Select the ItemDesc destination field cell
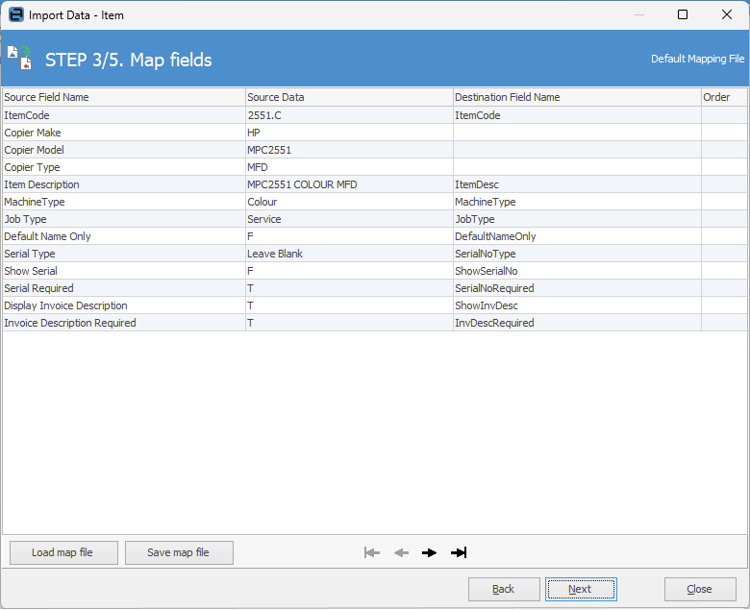 tap(576, 184)
